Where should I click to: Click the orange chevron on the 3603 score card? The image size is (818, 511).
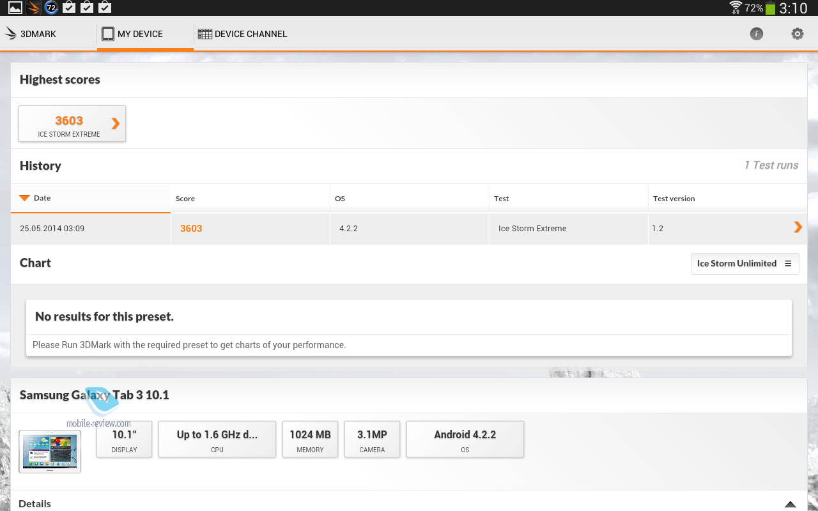[116, 123]
